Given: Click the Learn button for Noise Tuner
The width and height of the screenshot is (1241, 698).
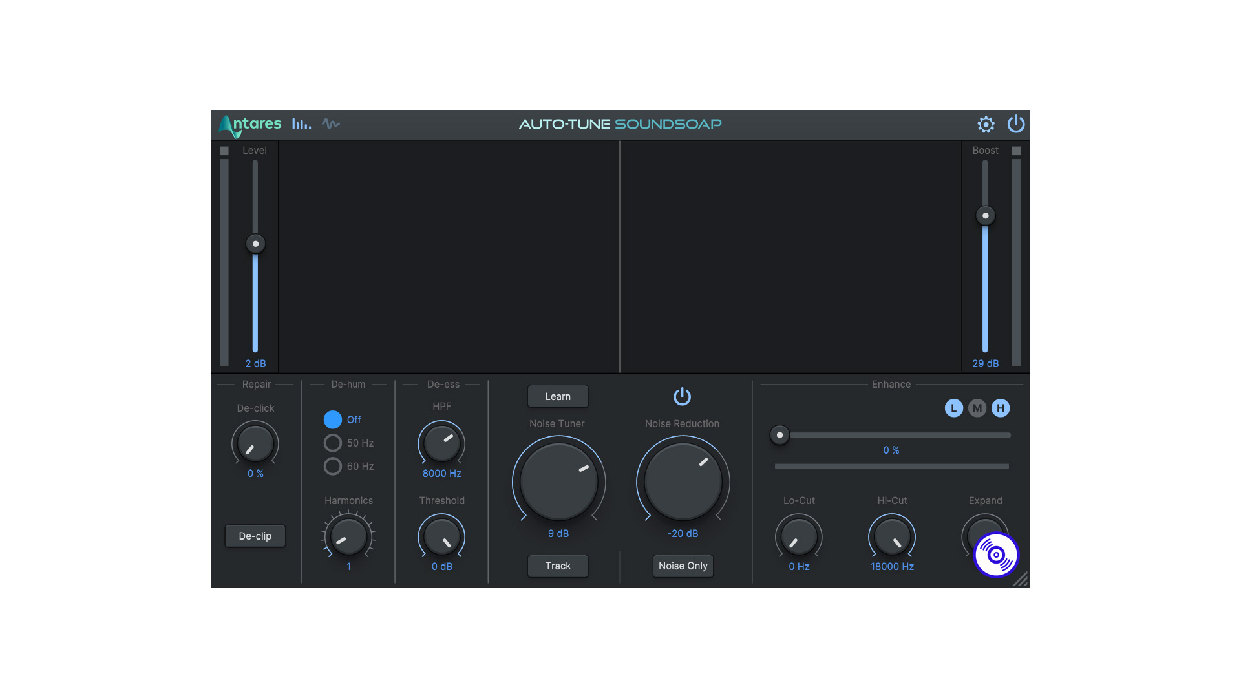Looking at the screenshot, I should click(x=557, y=396).
